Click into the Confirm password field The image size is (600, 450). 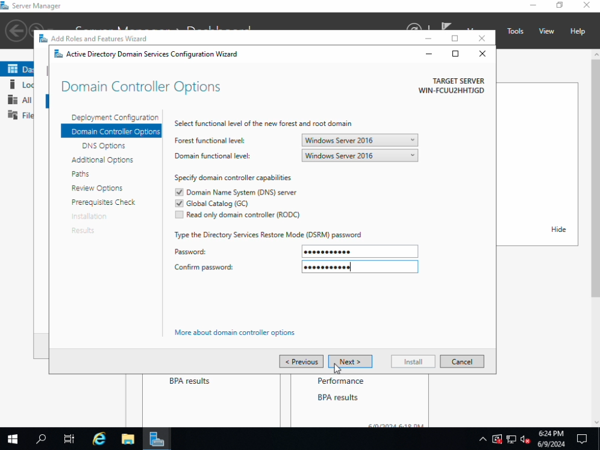point(360,267)
